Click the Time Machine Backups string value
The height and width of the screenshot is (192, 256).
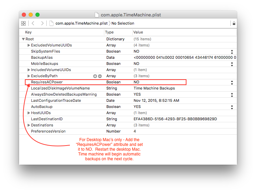[x=154, y=88]
